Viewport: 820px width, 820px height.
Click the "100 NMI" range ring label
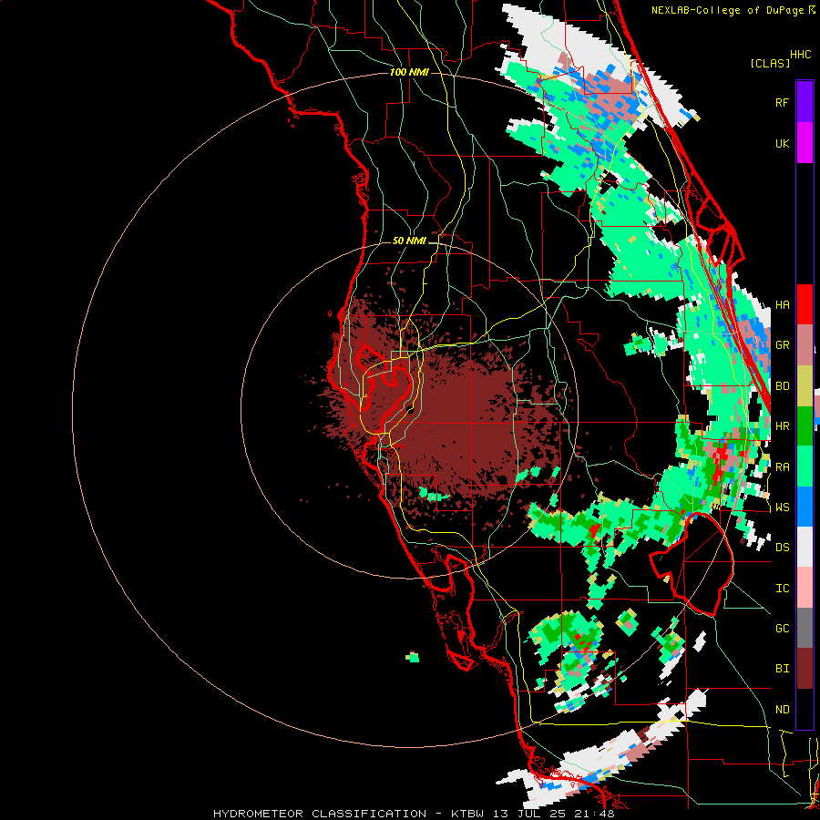pos(409,72)
